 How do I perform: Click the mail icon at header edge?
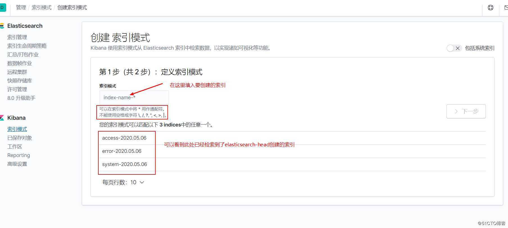click(506, 8)
